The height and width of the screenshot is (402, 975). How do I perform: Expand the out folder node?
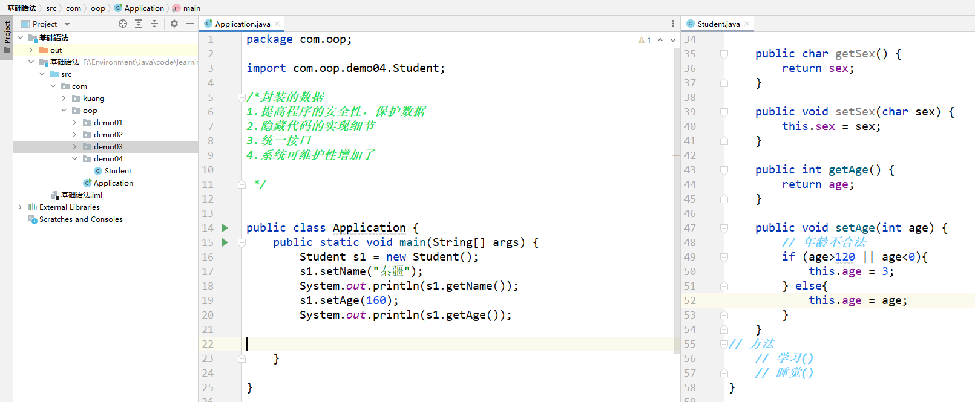[x=31, y=50]
